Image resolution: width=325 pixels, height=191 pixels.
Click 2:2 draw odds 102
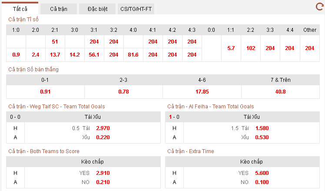click(251, 48)
